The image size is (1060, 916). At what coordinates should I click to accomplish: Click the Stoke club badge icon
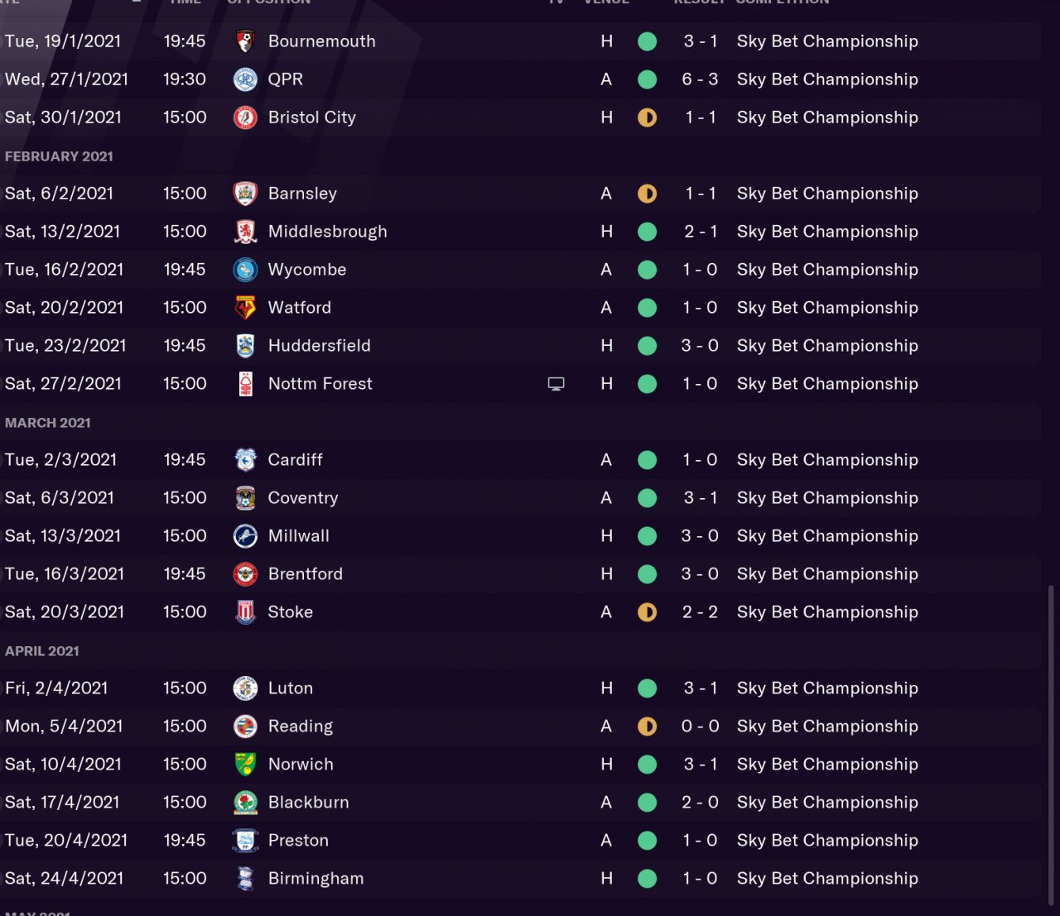[x=245, y=612]
